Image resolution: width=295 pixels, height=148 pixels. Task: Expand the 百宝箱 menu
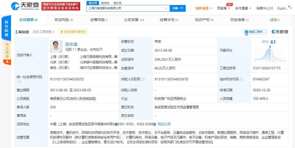tap(224, 8)
